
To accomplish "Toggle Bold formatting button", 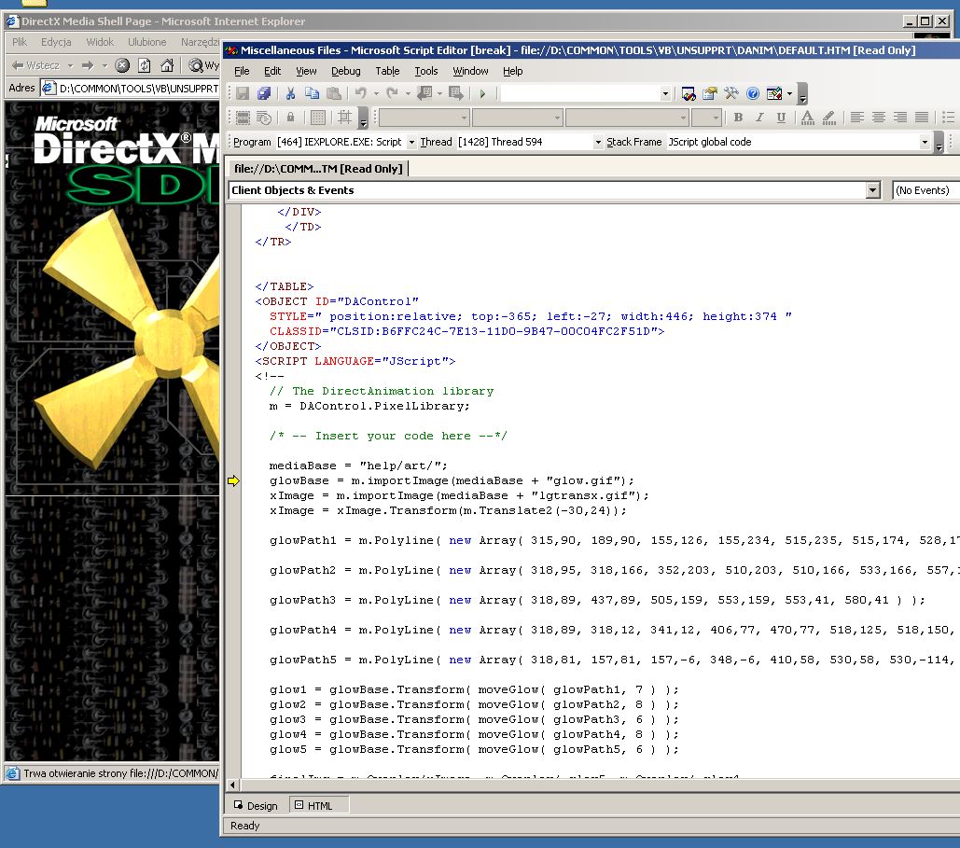I will [x=738, y=118].
